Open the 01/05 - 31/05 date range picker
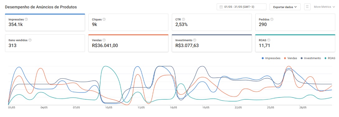 point(242,7)
